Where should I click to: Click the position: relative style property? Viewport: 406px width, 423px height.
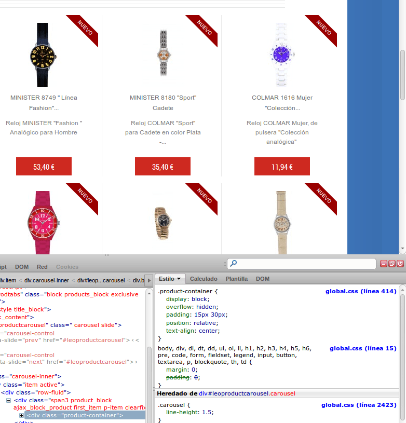192,323
